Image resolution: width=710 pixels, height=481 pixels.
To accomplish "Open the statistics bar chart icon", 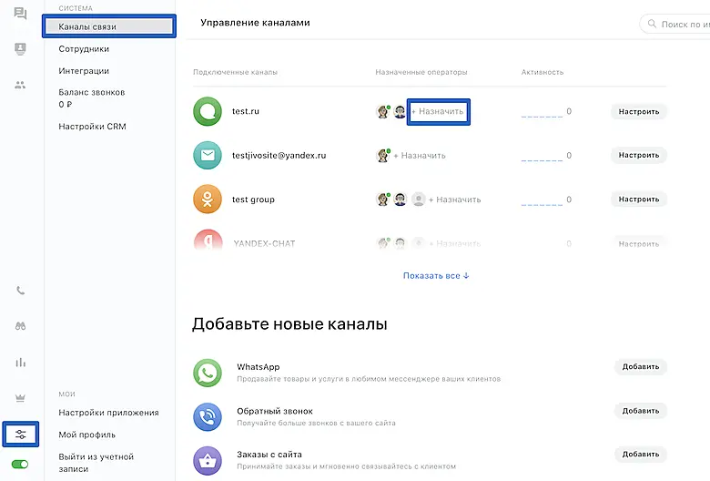I will (20, 362).
